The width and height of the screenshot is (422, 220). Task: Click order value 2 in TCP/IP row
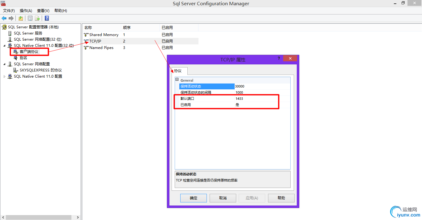pyautogui.click(x=124, y=41)
